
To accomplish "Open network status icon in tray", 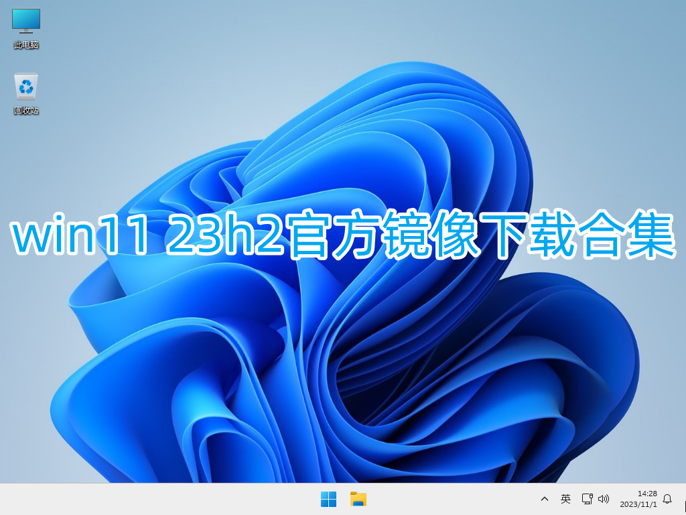I will (587, 499).
